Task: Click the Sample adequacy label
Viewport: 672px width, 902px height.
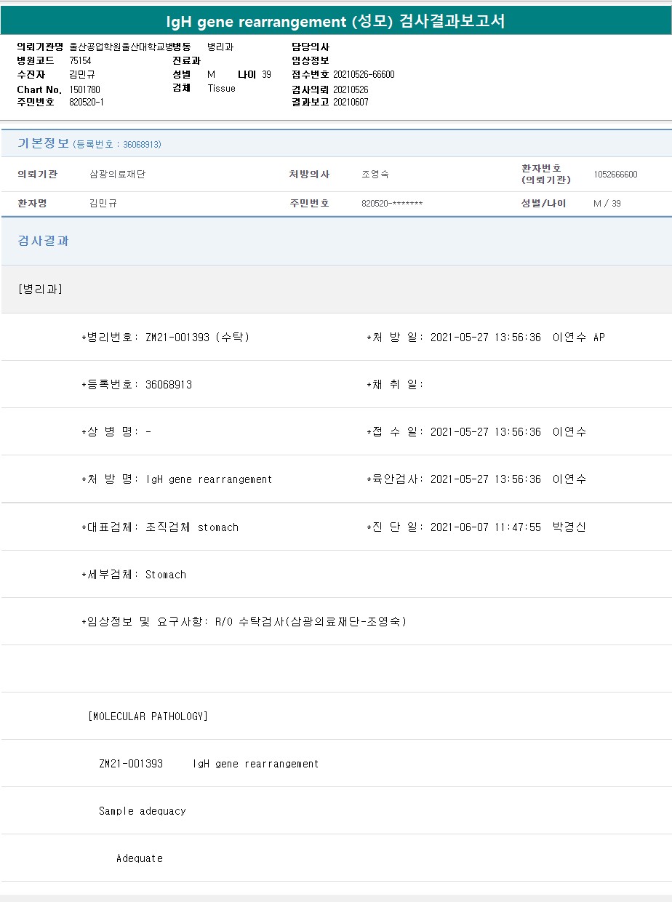Action: tap(143, 811)
